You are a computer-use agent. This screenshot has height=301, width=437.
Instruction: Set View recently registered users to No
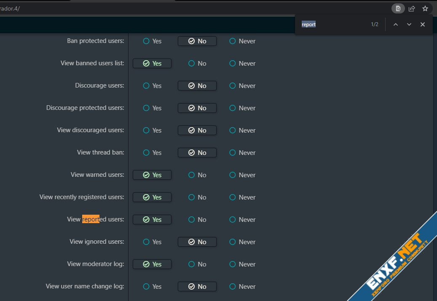coord(197,197)
